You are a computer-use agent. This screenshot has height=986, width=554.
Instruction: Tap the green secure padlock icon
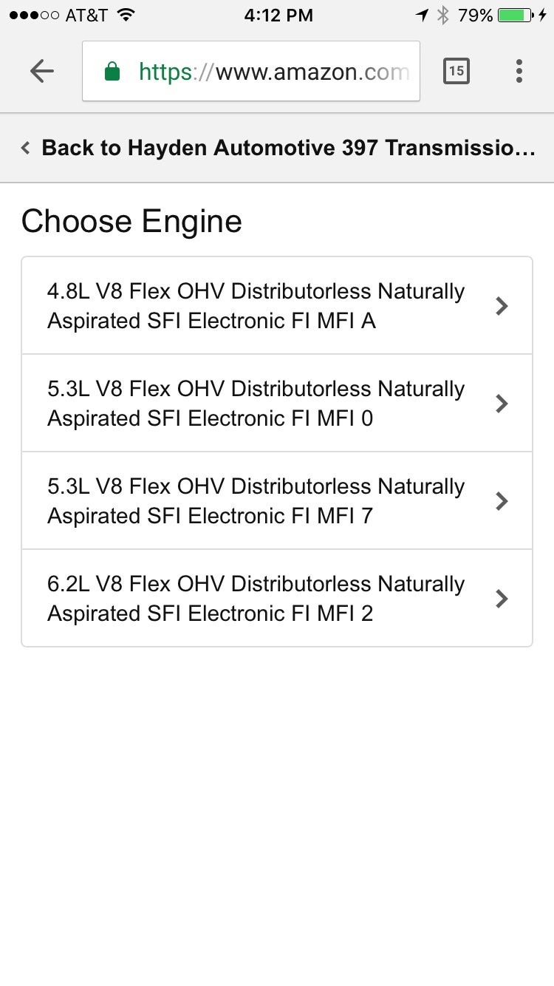point(112,72)
